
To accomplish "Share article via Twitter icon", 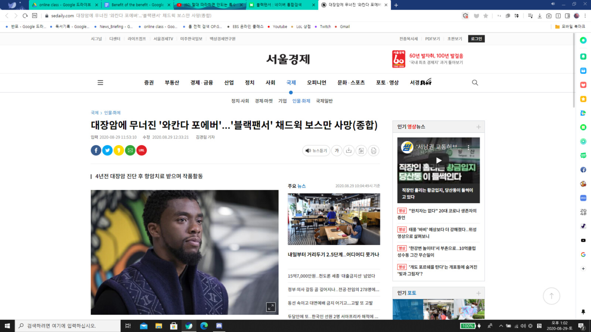I will 107,150.
